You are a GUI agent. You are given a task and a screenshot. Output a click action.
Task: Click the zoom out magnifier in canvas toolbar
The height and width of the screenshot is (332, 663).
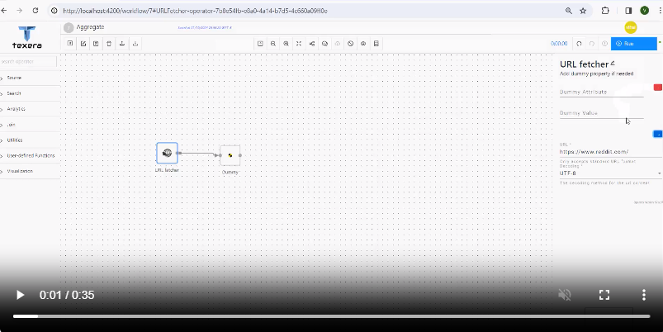pyautogui.click(x=273, y=44)
